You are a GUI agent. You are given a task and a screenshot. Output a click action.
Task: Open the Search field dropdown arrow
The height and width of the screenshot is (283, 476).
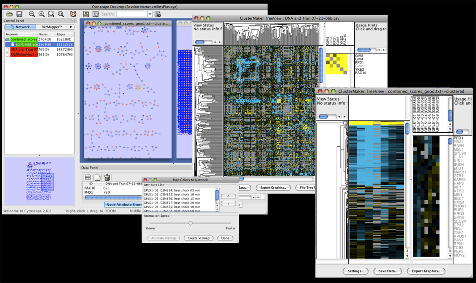coord(150,14)
